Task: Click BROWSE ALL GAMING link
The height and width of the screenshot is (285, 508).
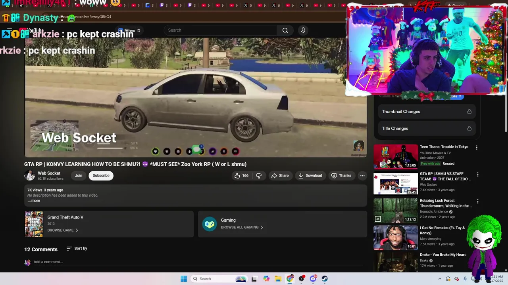Action: point(242,227)
